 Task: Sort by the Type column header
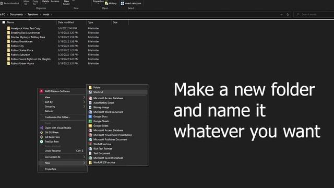tap(90, 22)
